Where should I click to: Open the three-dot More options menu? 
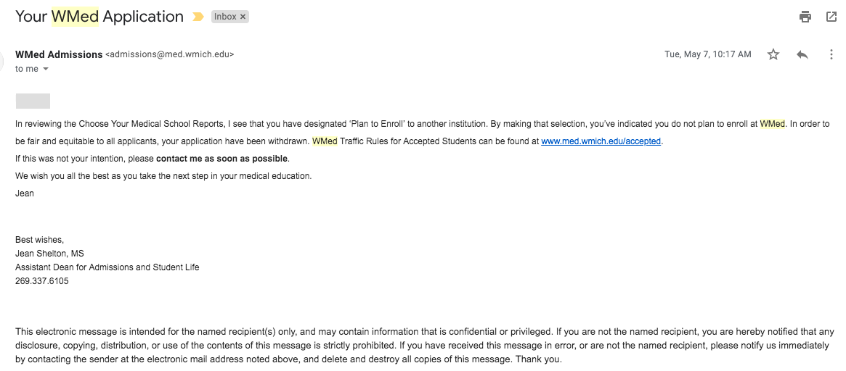click(x=831, y=54)
